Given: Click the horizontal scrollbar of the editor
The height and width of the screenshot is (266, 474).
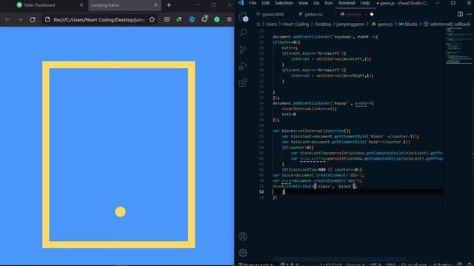Looking at the screenshot, I should point(338,259).
